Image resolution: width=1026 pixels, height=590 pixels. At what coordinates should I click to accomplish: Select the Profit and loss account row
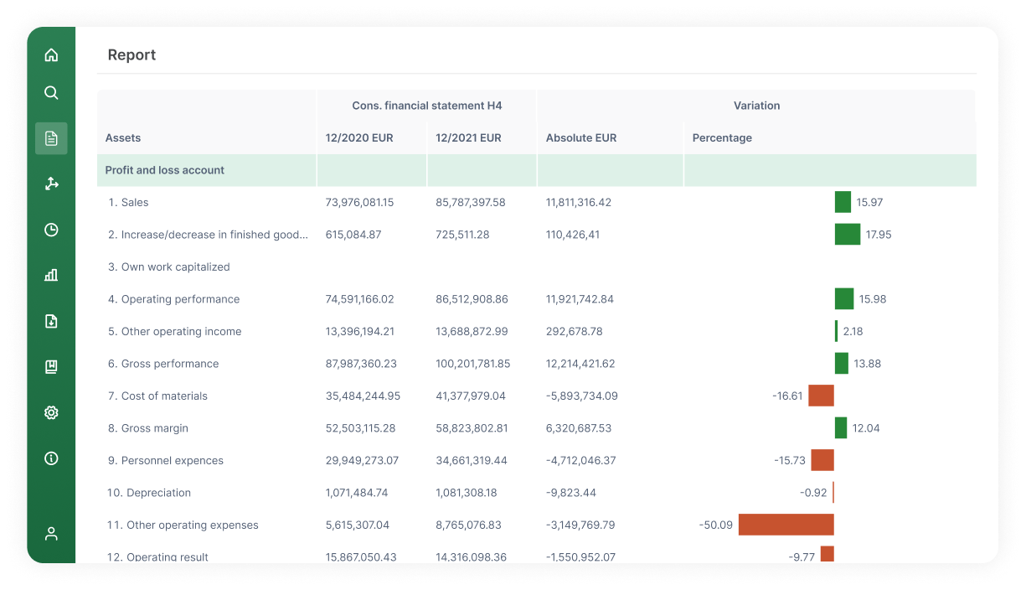point(165,170)
